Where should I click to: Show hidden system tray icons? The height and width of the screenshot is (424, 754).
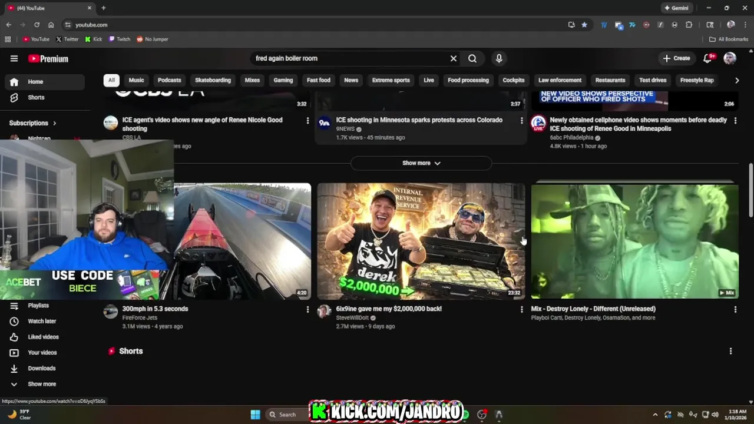pos(655,415)
